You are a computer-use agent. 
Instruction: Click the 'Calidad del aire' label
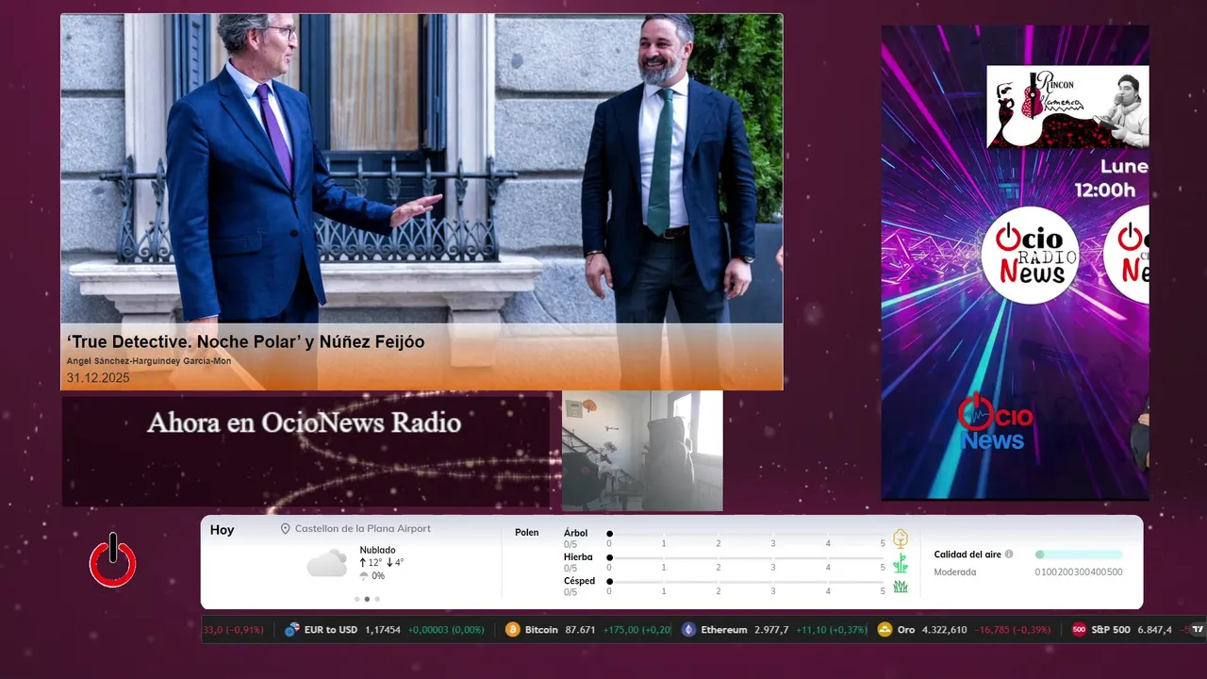coord(967,555)
